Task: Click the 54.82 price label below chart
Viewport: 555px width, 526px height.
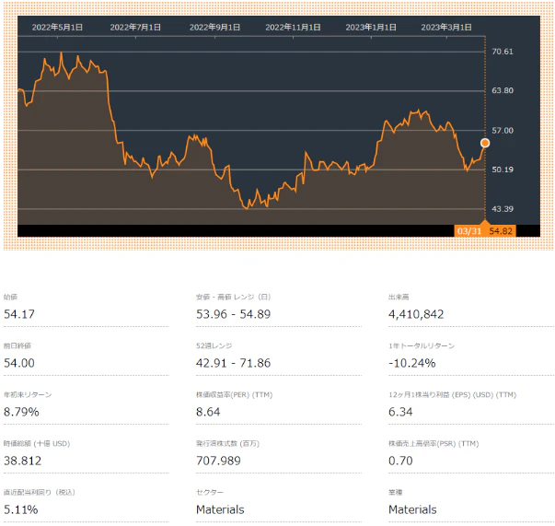Action: click(x=501, y=230)
